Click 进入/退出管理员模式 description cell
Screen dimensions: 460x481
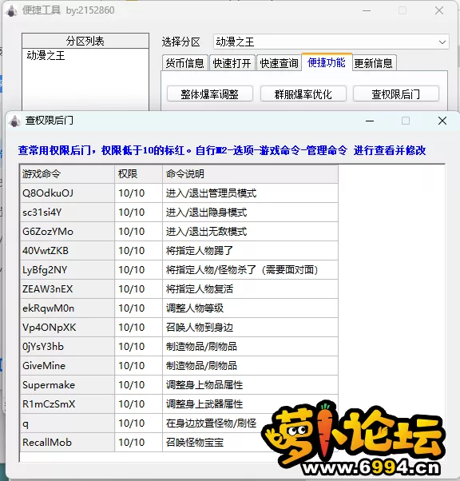tap(250, 193)
